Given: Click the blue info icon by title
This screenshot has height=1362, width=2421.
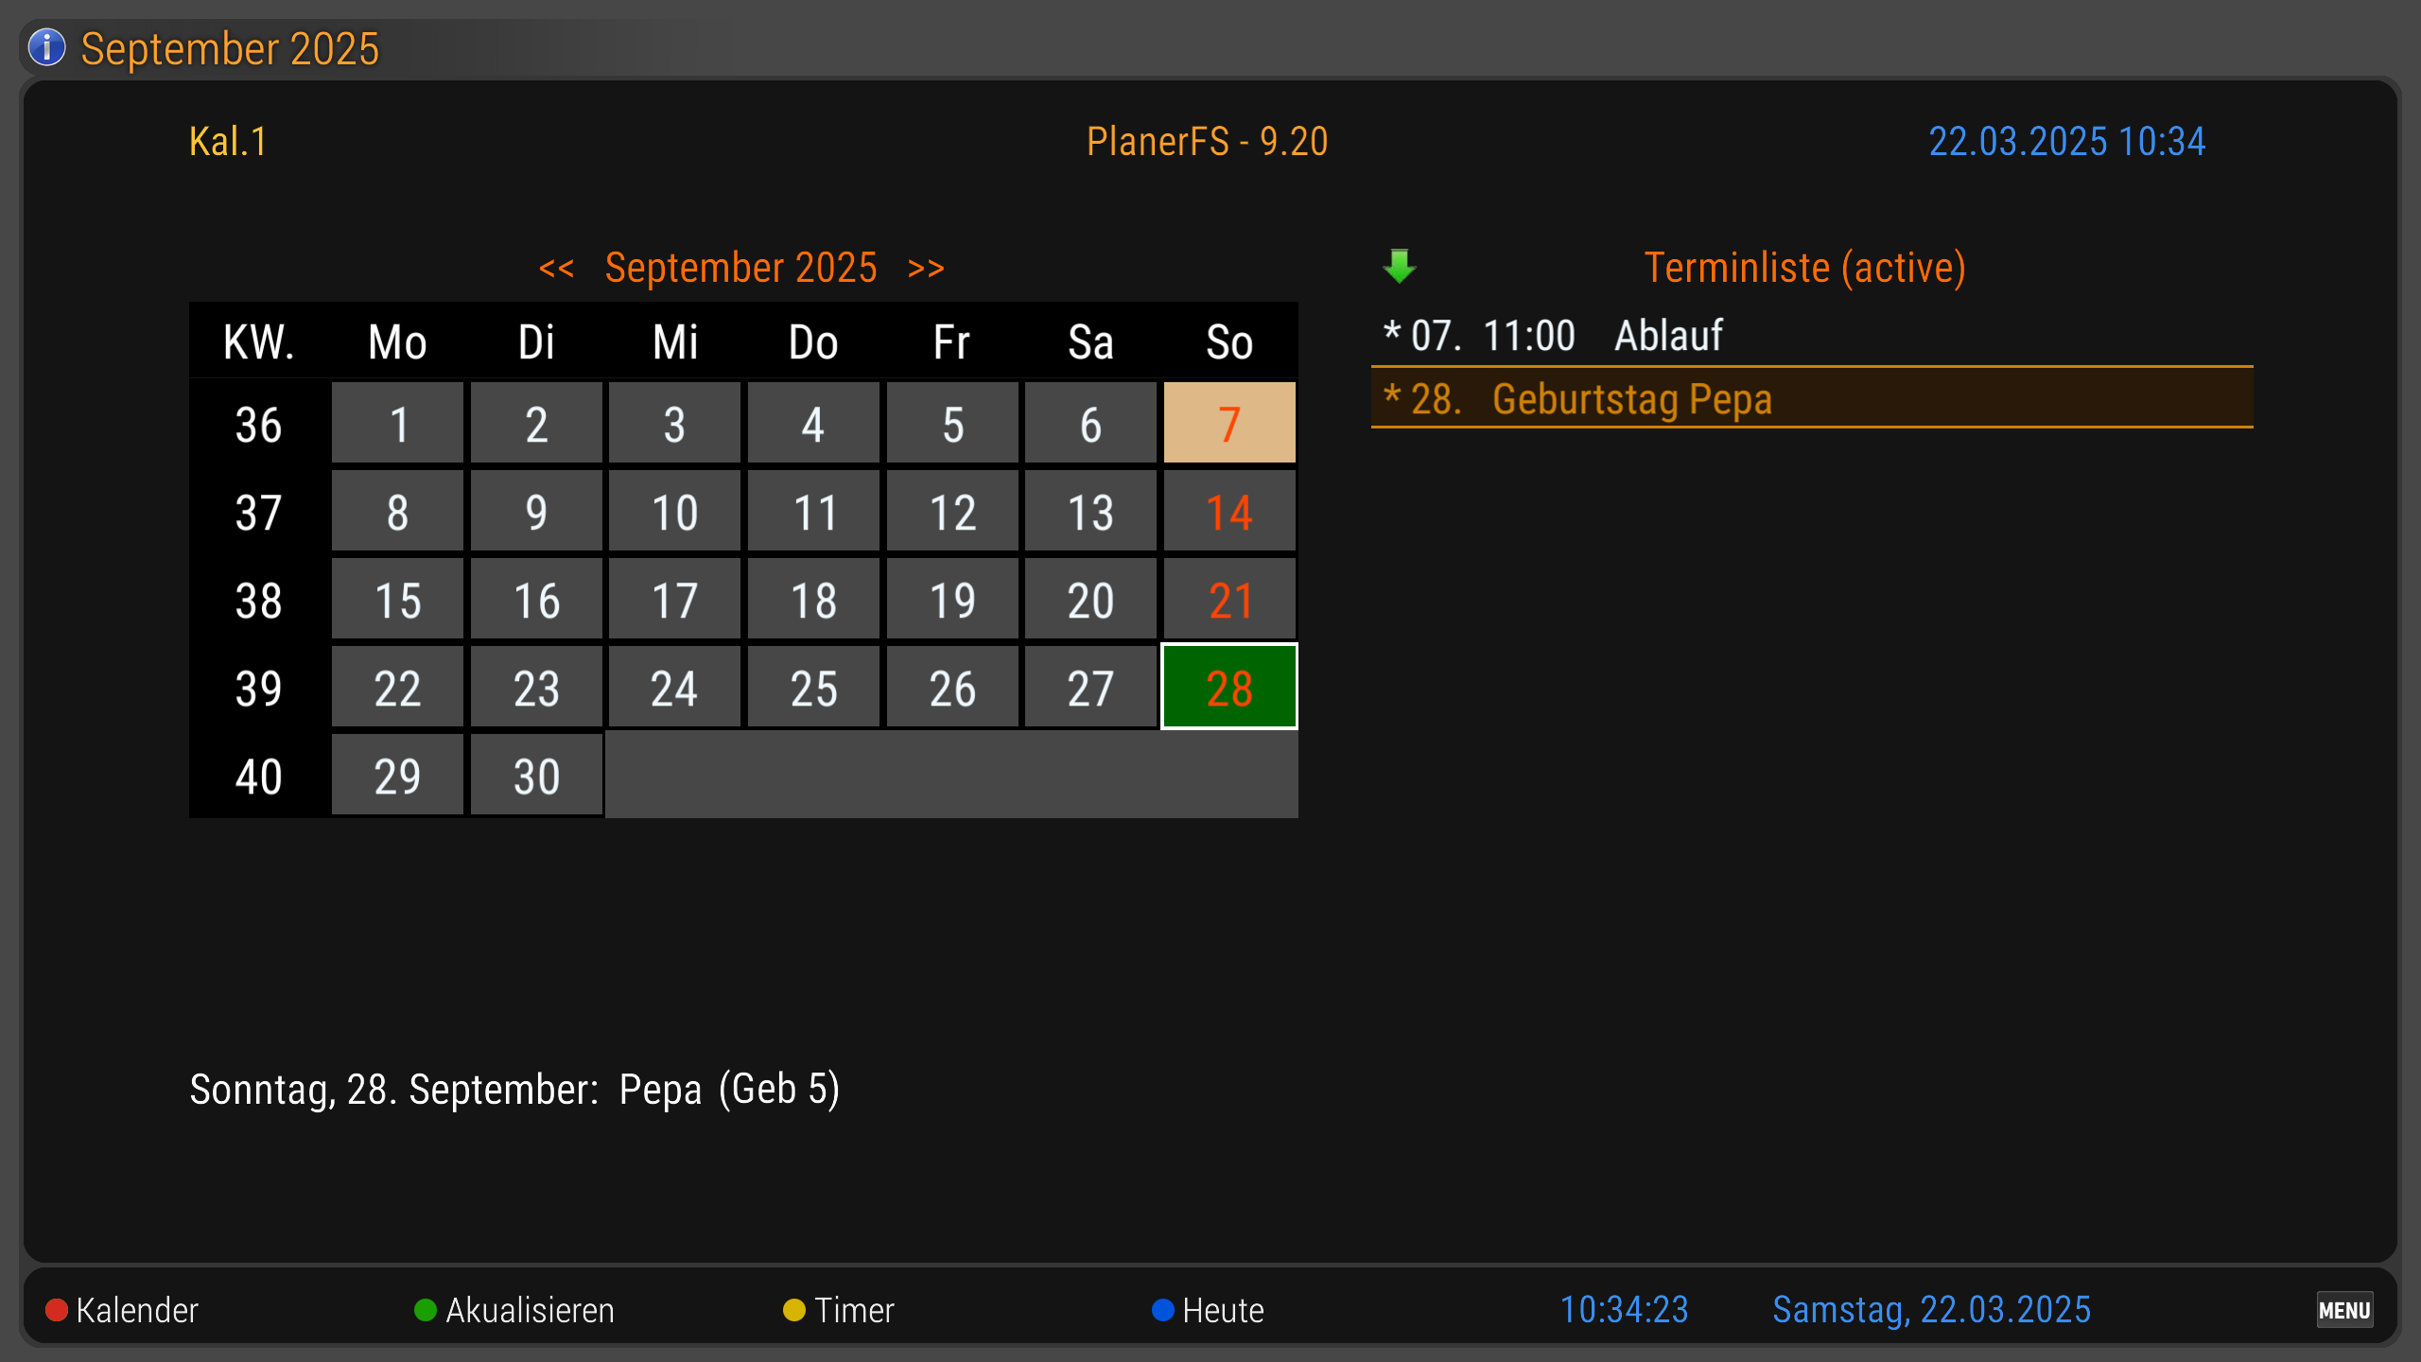Looking at the screenshot, I should 46,47.
